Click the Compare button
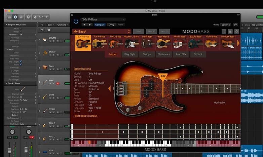The image size is (263, 157). point(100,25)
